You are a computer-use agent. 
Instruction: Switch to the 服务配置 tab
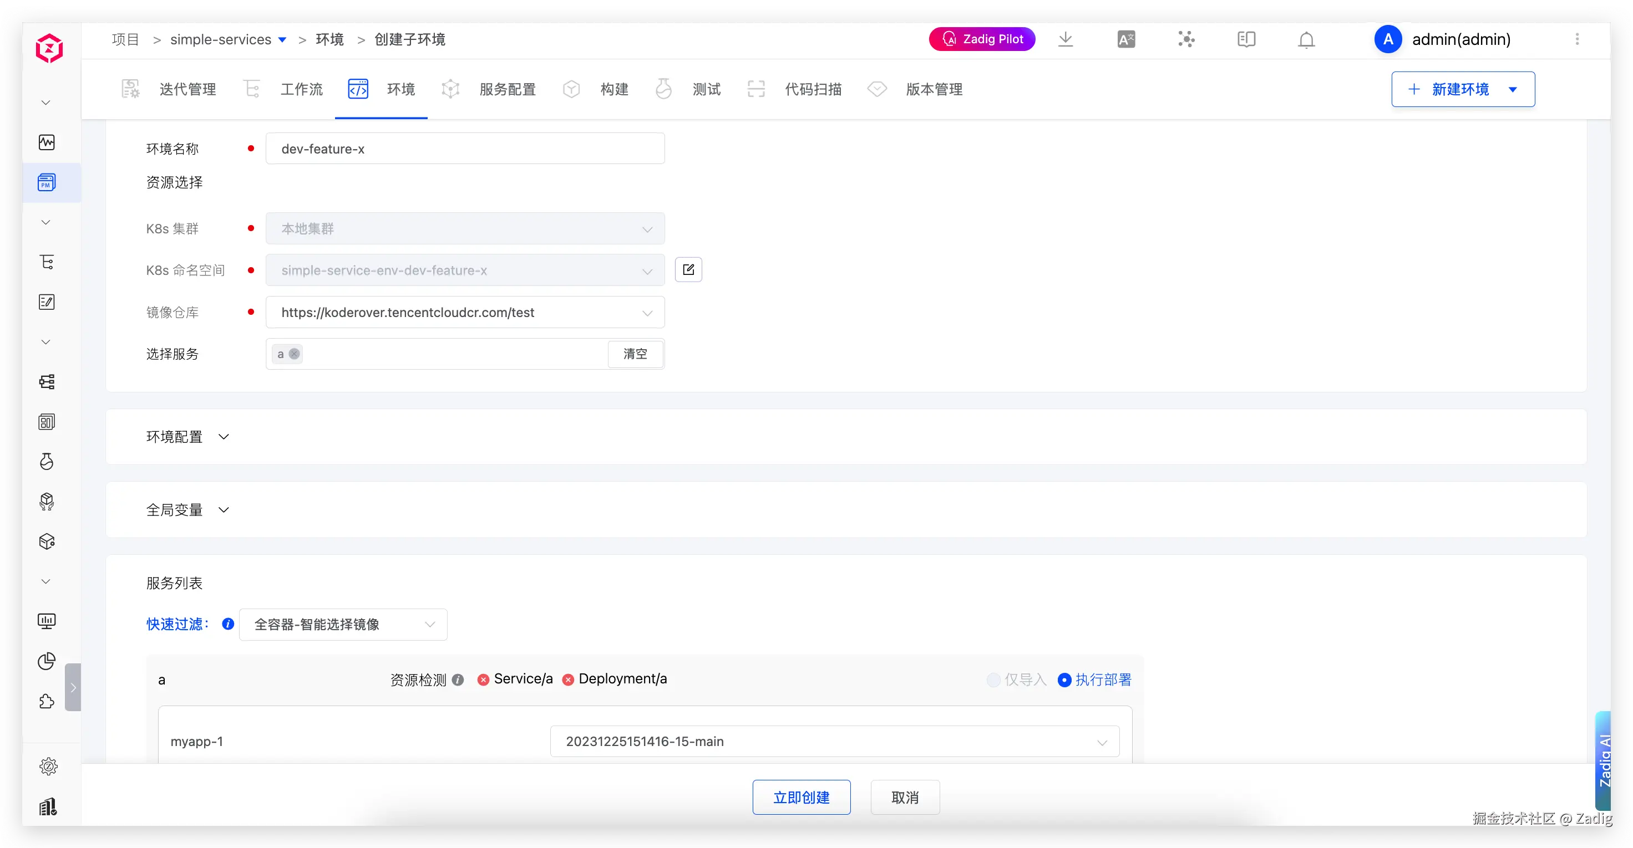click(507, 90)
